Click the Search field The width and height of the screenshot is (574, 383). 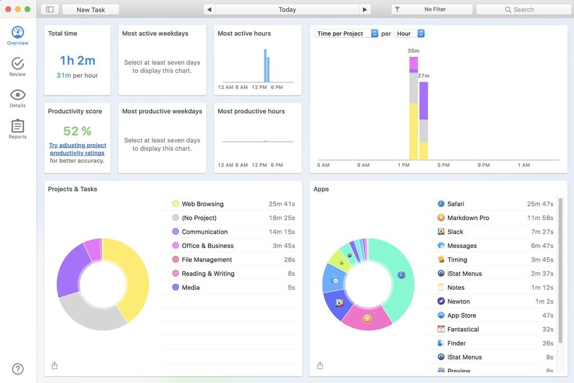(524, 10)
